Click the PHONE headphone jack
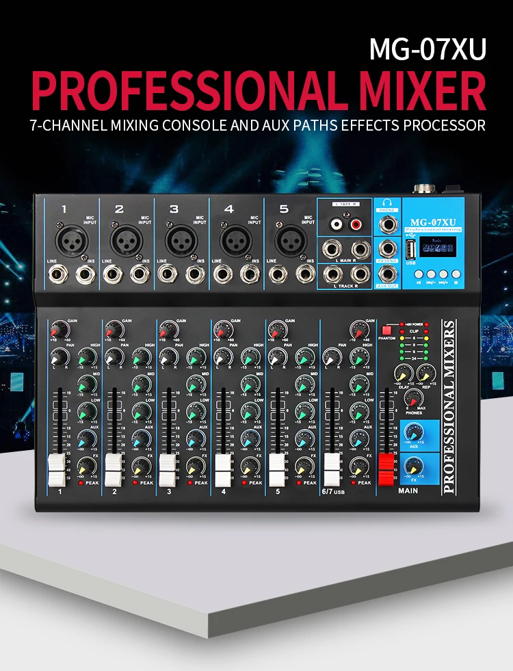 coord(388,224)
